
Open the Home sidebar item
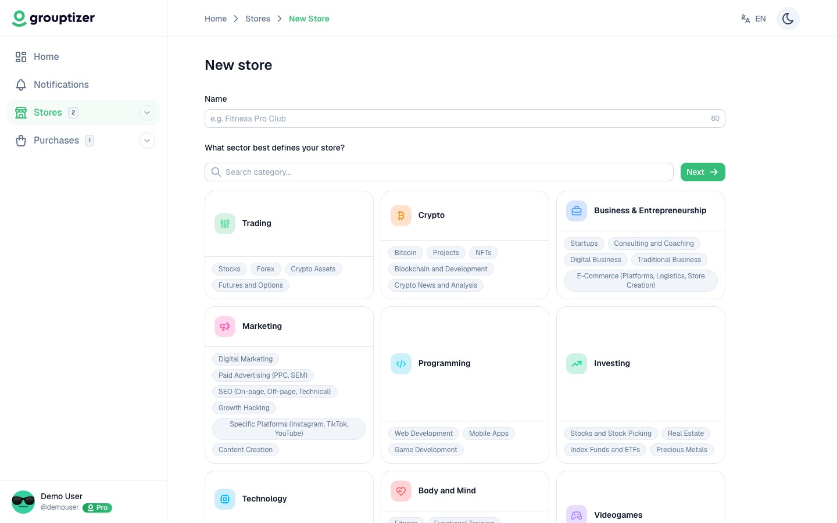tap(83, 57)
